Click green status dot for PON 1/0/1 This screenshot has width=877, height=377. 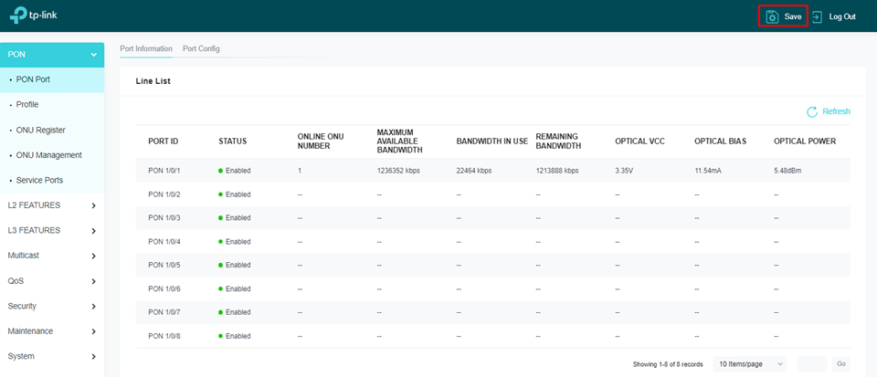[220, 171]
